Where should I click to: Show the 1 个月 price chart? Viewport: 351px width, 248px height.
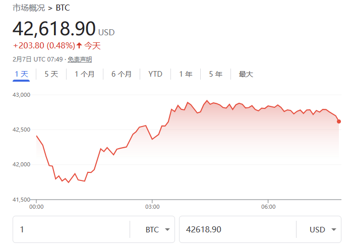click(84, 74)
